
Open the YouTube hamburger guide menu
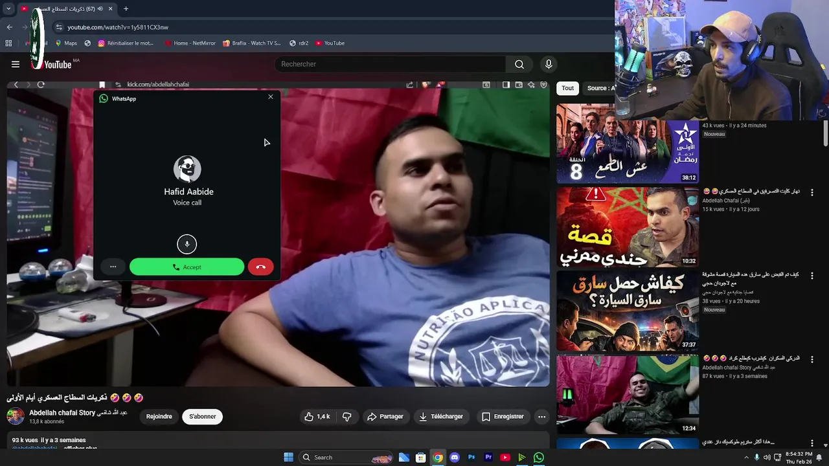pos(16,64)
